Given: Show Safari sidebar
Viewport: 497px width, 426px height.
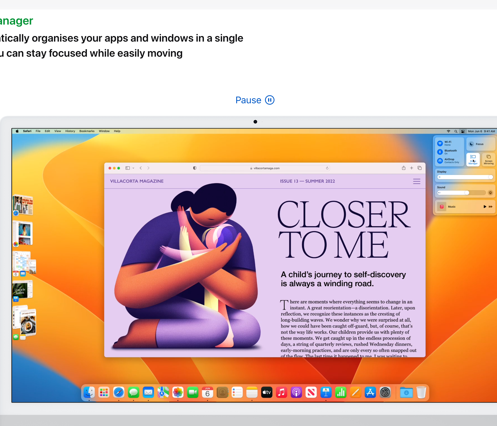Looking at the screenshot, I should click(x=127, y=168).
